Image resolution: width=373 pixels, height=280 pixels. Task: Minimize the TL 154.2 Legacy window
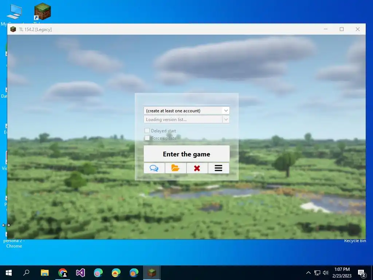[x=326, y=29]
